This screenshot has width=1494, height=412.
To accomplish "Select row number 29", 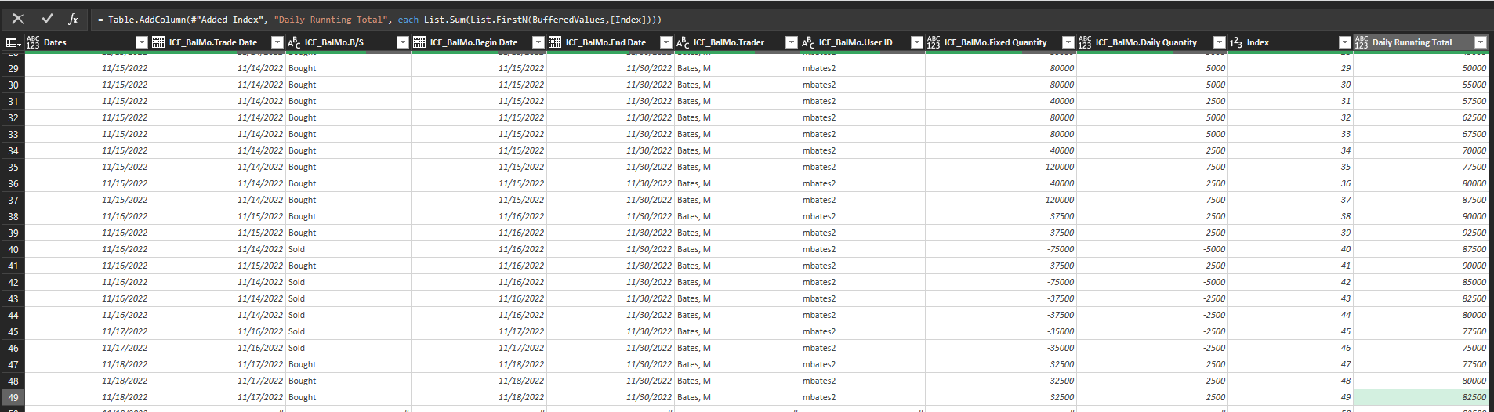I will coord(13,68).
